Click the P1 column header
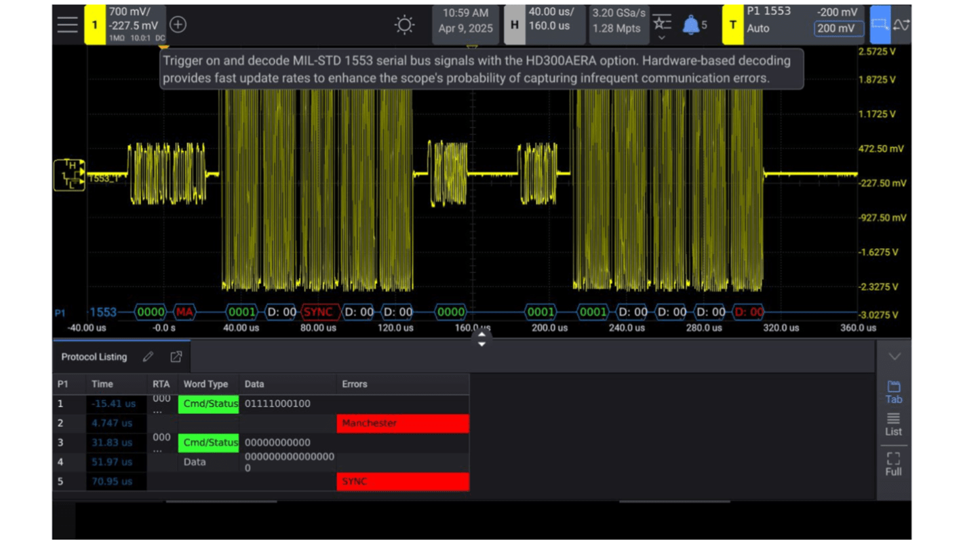This screenshot has height=541, width=963. click(x=63, y=384)
